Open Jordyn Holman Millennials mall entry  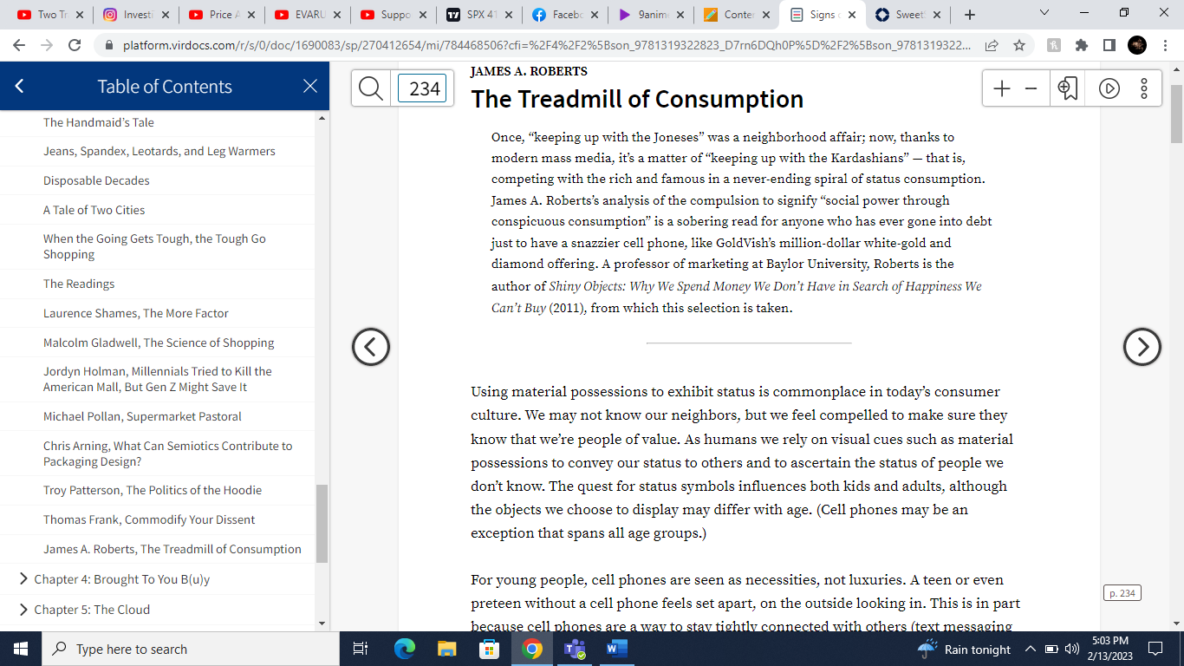point(158,379)
